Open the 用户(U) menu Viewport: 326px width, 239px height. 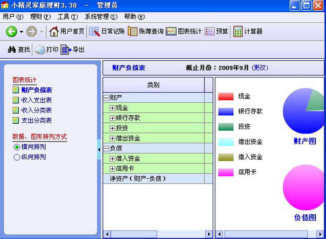pyautogui.click(x=13, y=17)
